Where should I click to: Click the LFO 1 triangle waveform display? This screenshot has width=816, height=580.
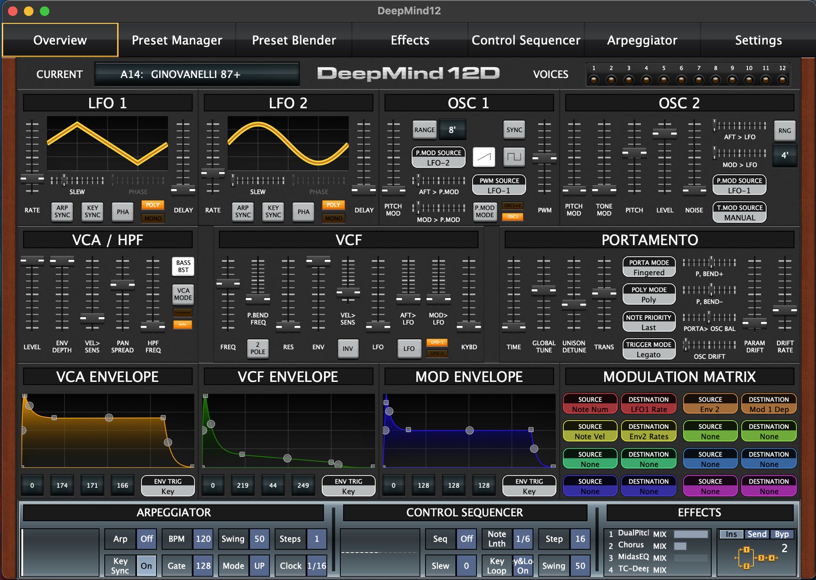click(x=107, y=143)
